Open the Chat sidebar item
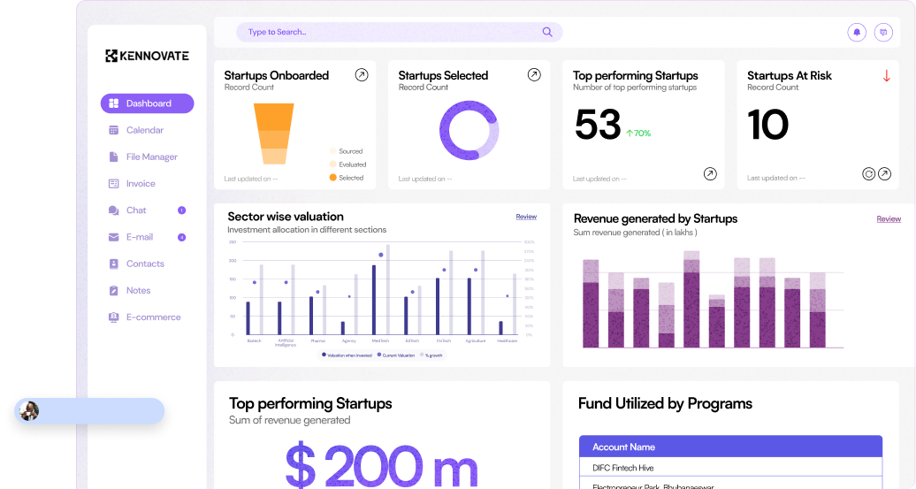916x489 pixels. pos(136,210)
